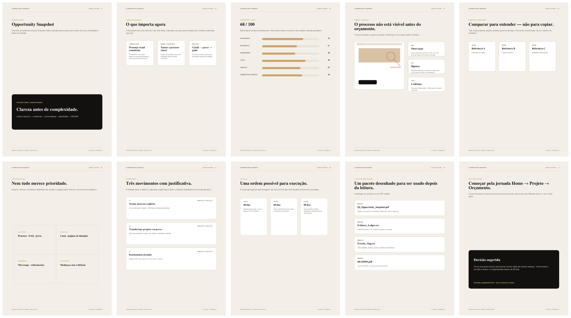Viewport: 571px width, 318px height.
Task: Open the "Instrumentar jornada" priority card
Action: (x=171, y=259)
